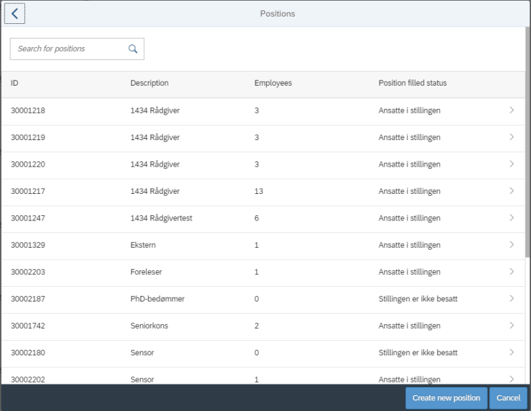The image size is (531, 411).
Task: Click employee count 13
Action: pos(259,191)
